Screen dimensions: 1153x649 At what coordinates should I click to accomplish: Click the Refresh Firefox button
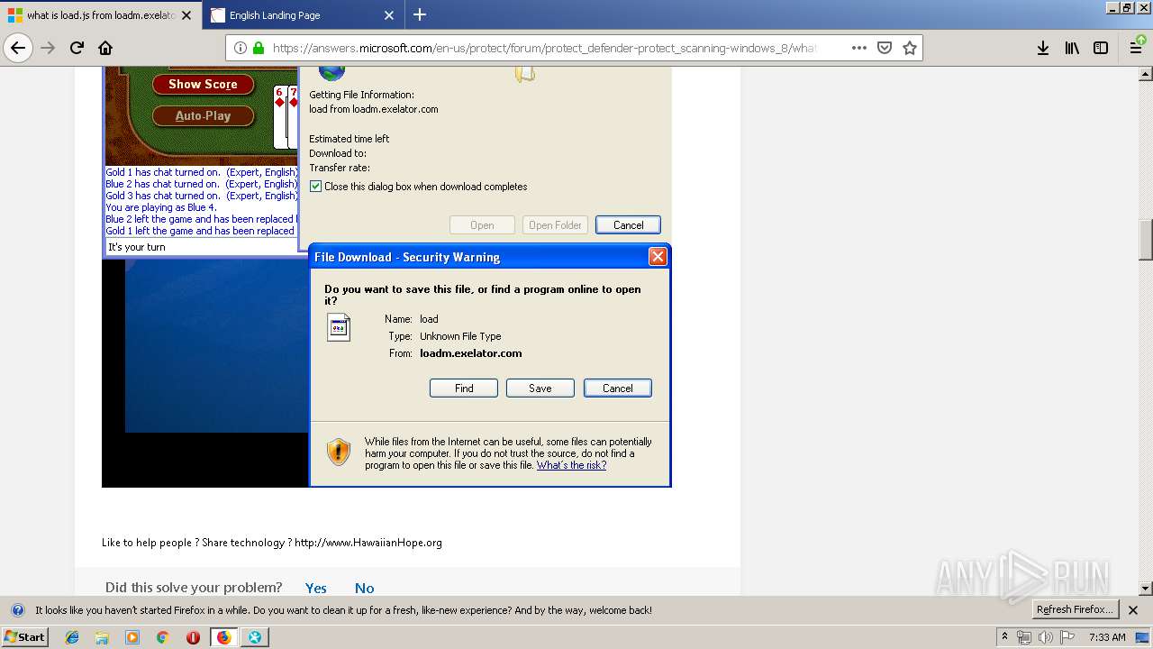1075,610
